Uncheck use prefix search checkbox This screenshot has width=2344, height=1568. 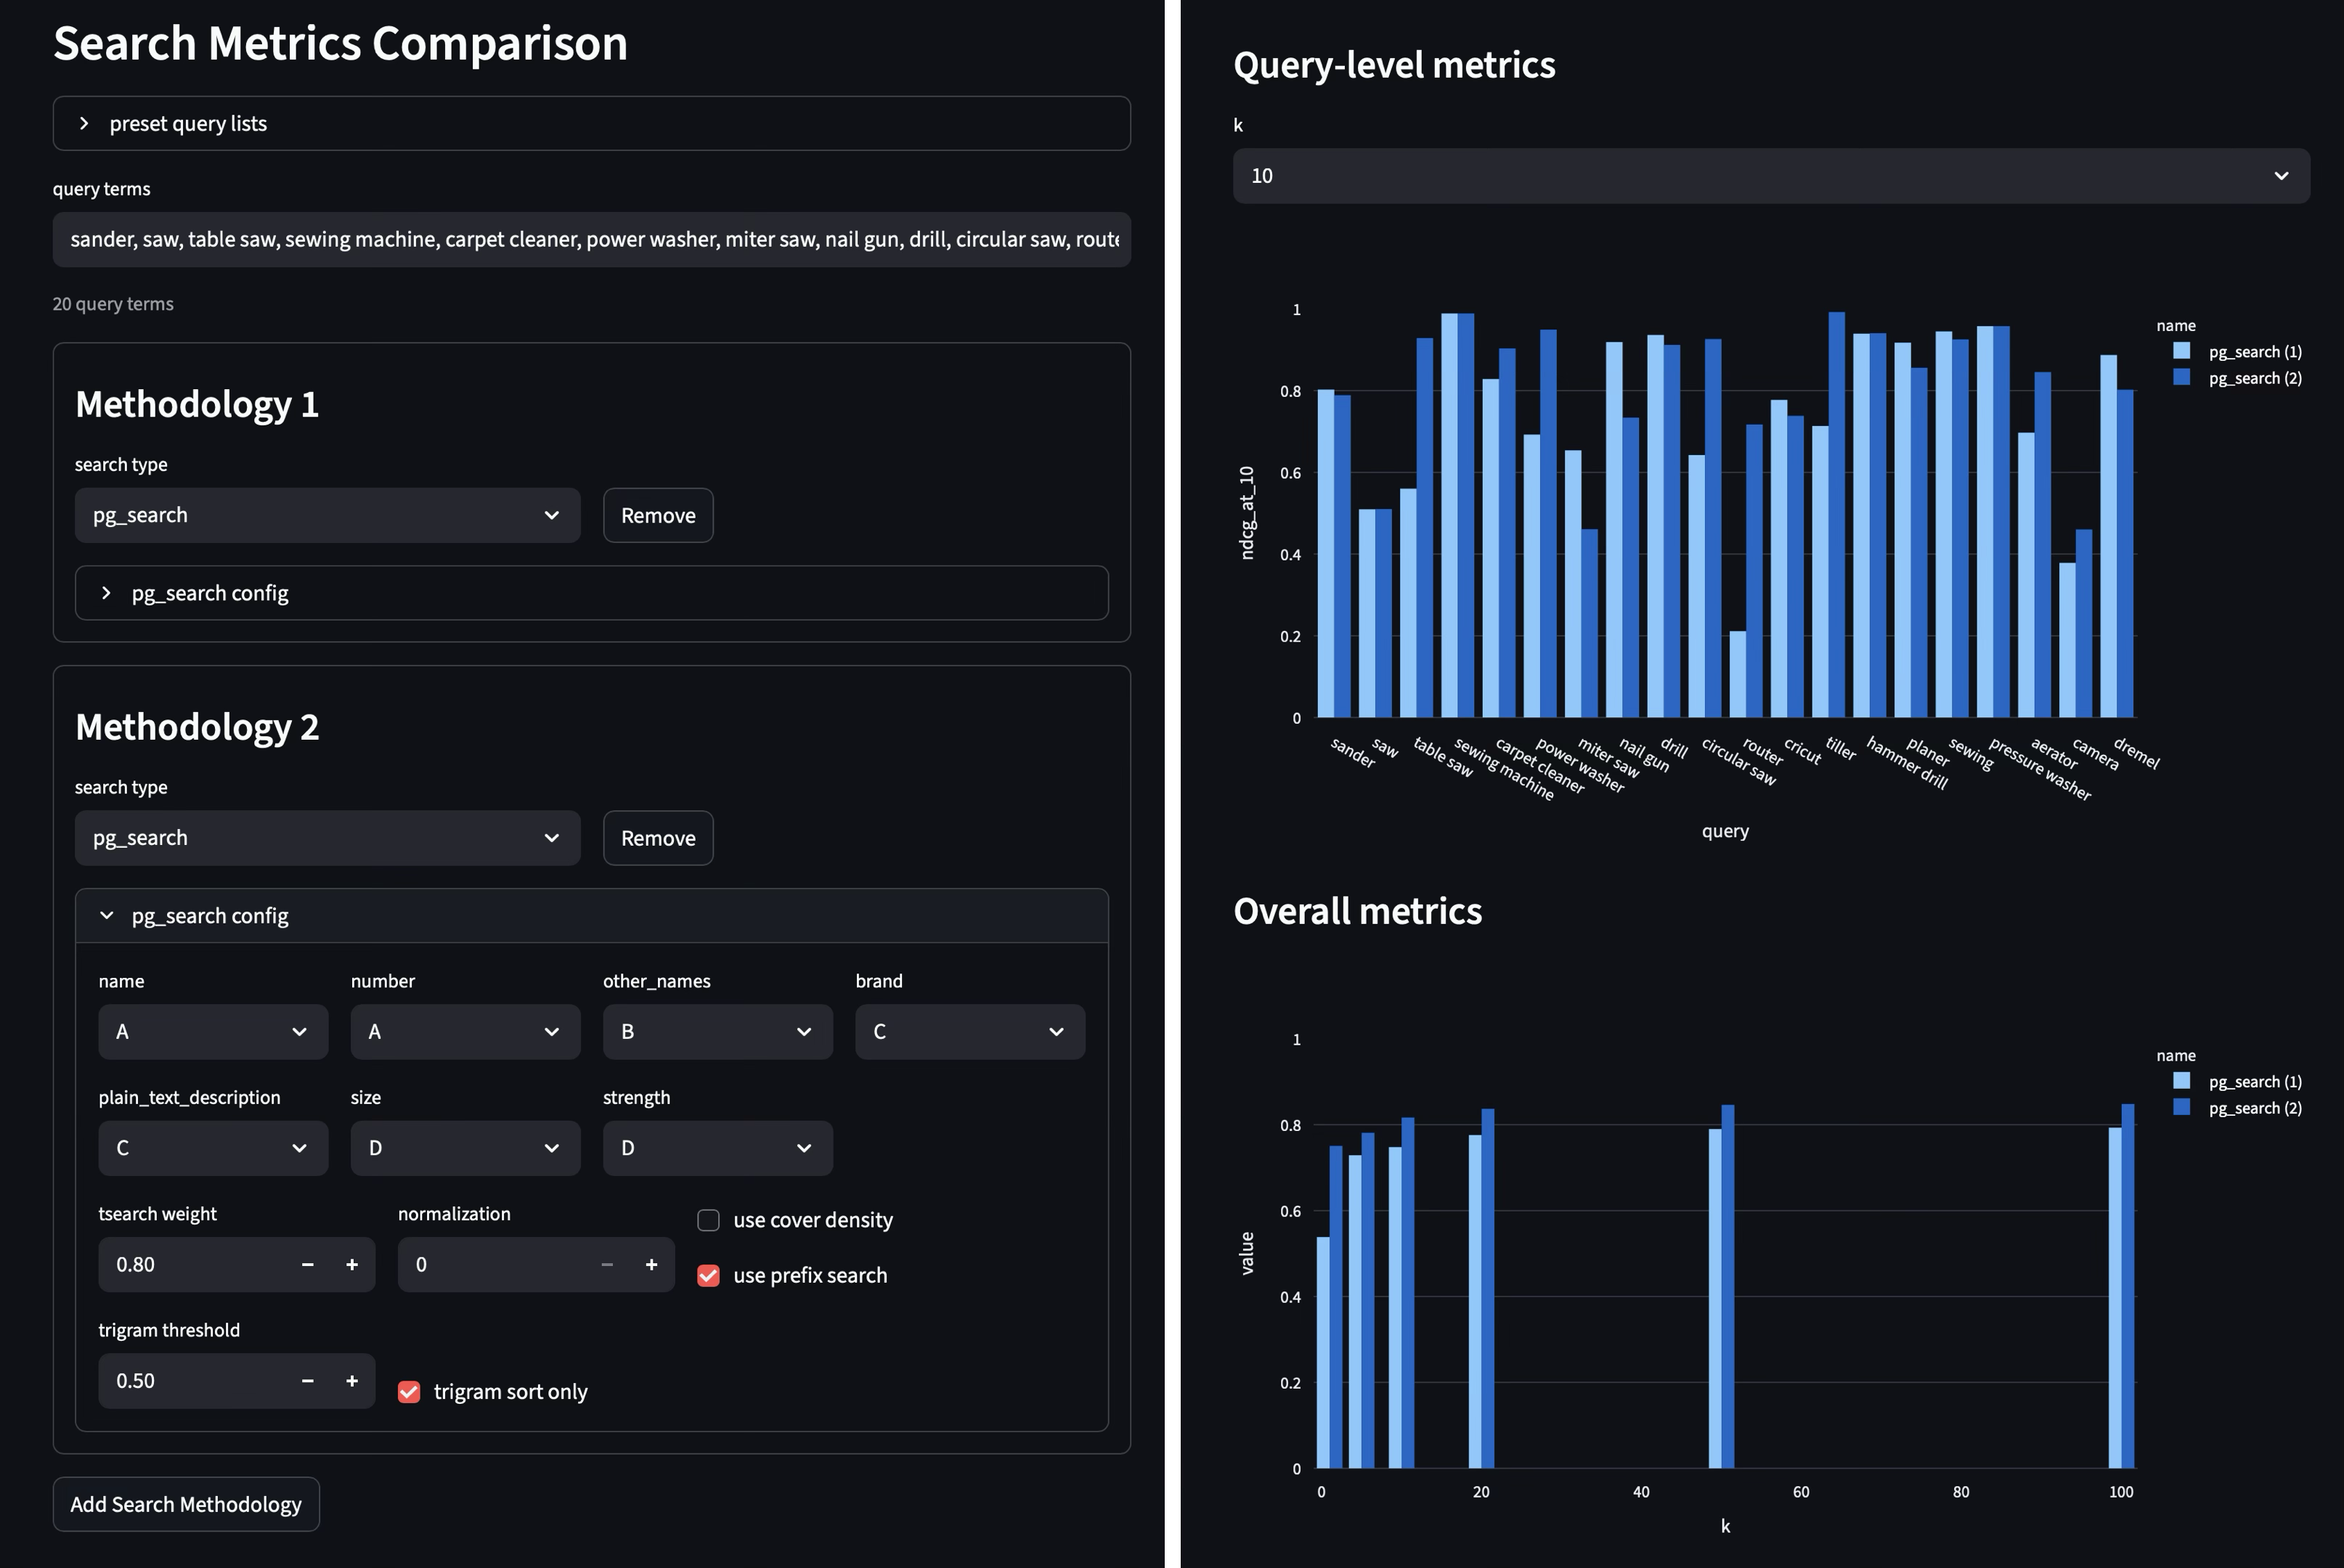(708, 1275)
